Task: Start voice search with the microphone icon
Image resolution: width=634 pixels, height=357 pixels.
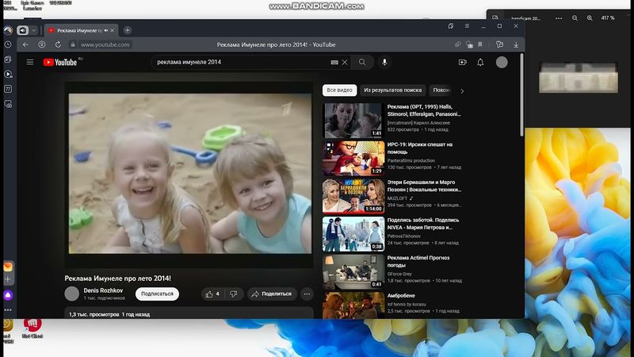Action: coord(385,62)
